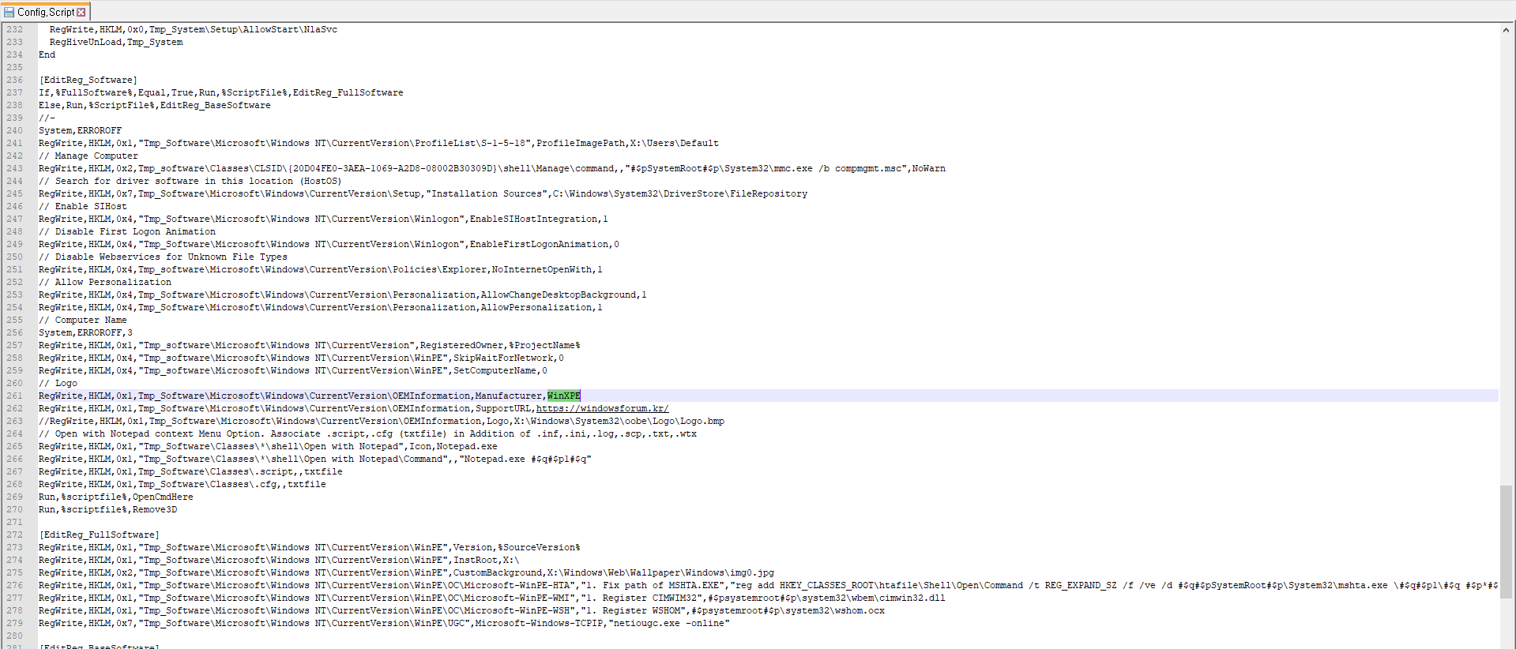Click the NoInternetOpenWith registry line
Screen dimensions: 1516x649
(x=320, y=269)
